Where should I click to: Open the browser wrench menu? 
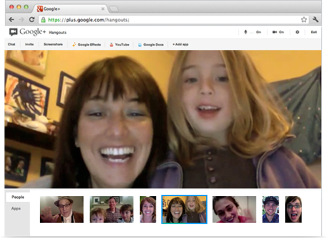315,20
